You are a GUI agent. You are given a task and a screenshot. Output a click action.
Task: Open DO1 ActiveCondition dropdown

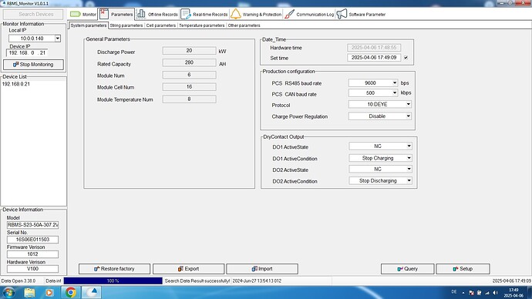coord(409,158)
